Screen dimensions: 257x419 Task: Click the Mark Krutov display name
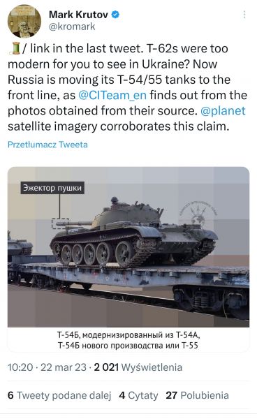[x=78, y=15]
